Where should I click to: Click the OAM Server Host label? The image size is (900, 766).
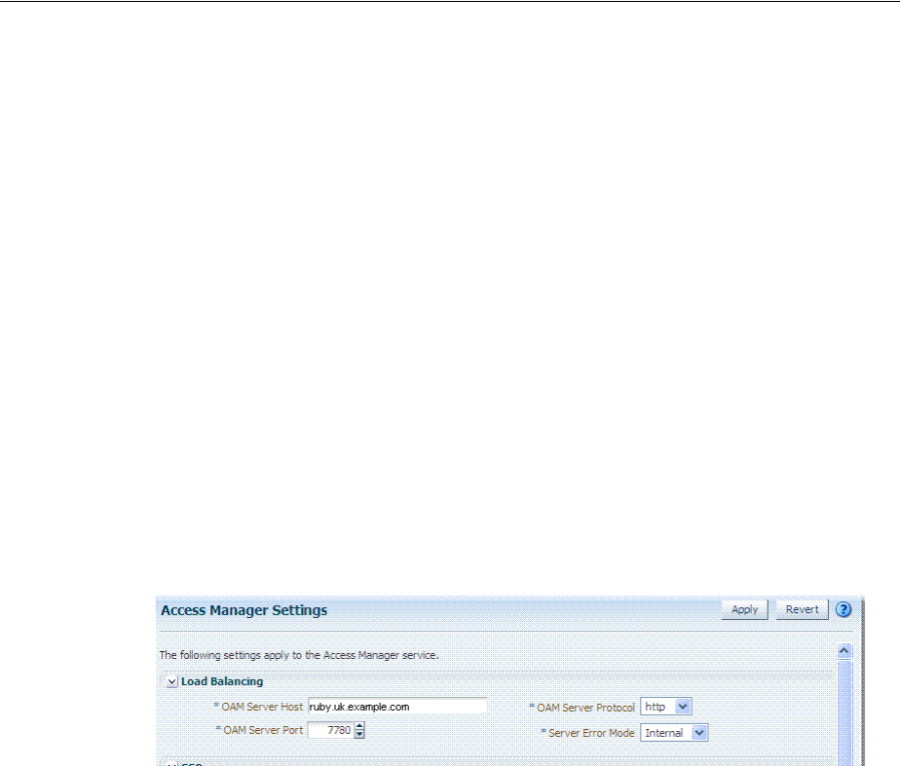click(262, 707)
